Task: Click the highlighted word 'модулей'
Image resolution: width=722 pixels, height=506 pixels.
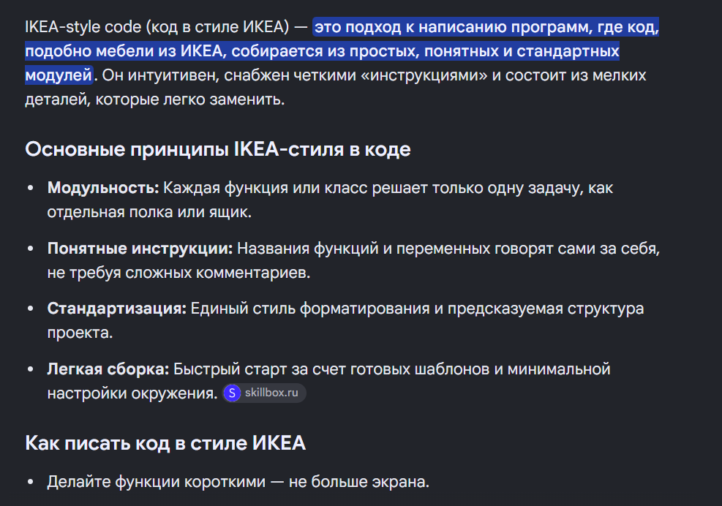Action: tap(59, 75)
